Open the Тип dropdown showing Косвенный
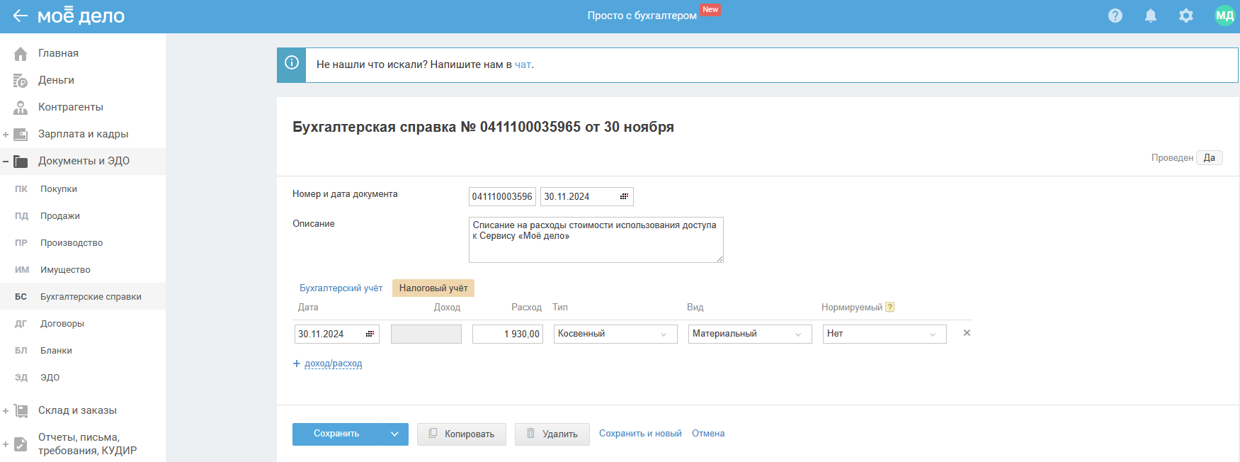Image resolution: width=1240 pixels, height=462 pixels. coord(615,334)
